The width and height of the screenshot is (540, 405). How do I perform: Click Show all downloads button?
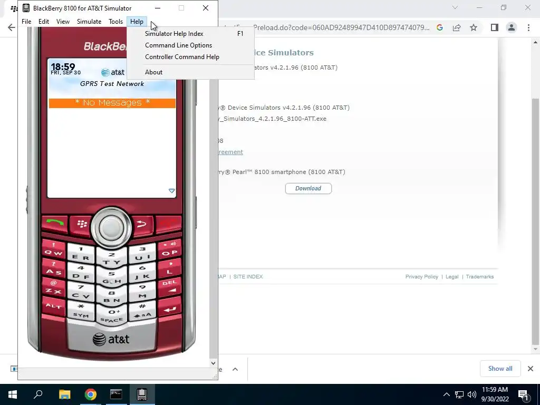[500, 369]
